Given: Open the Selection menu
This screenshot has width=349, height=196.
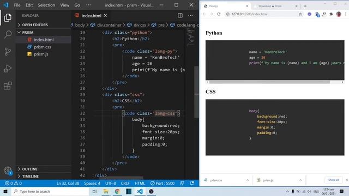Looking at the screenshot, I should pos(46,5).
